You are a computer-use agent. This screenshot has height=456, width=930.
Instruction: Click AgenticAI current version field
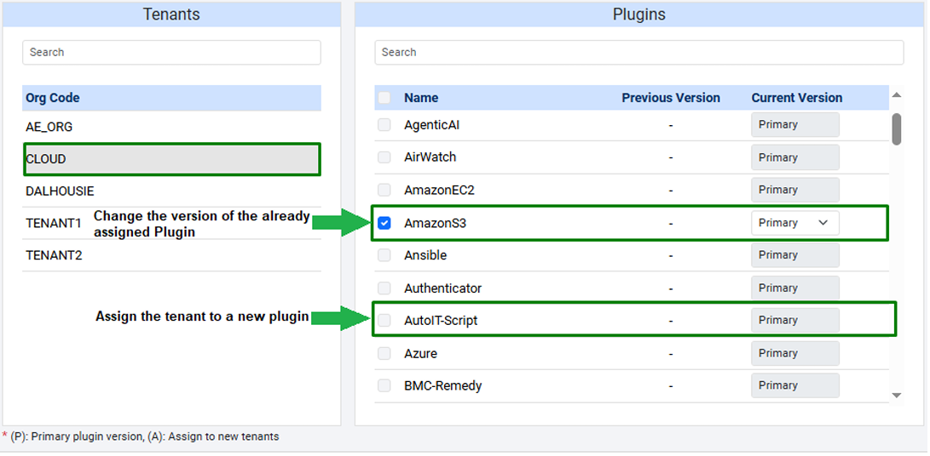[x=794, y=125]
